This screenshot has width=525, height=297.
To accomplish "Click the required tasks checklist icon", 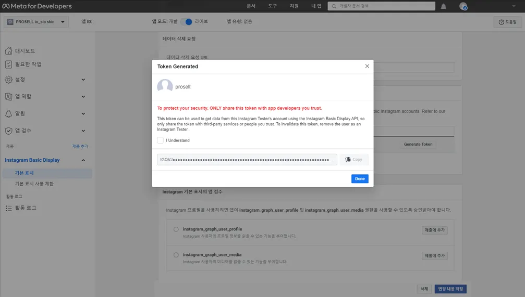I will [9, 64].
